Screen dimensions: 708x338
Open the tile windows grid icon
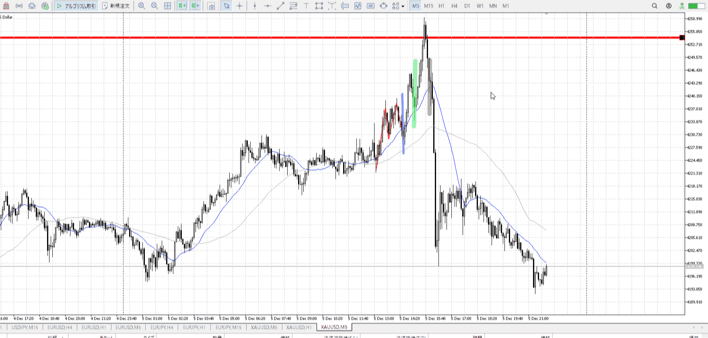(168, 6)
